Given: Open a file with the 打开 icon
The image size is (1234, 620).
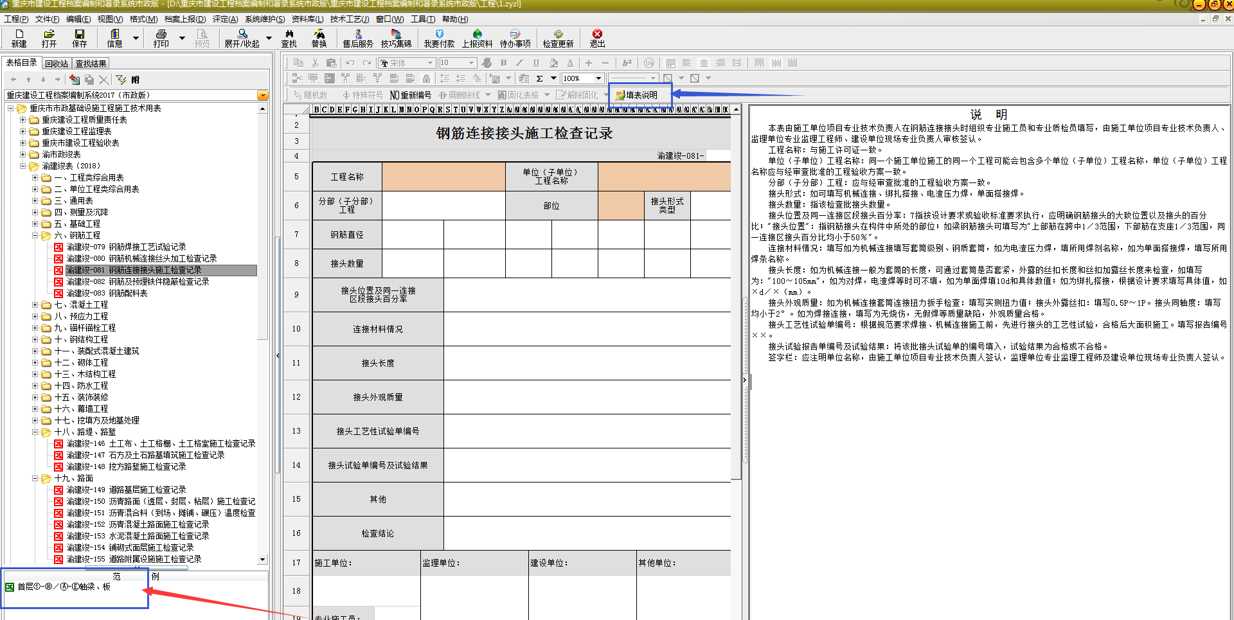Looking at the screenshot, I should point(49,38).
